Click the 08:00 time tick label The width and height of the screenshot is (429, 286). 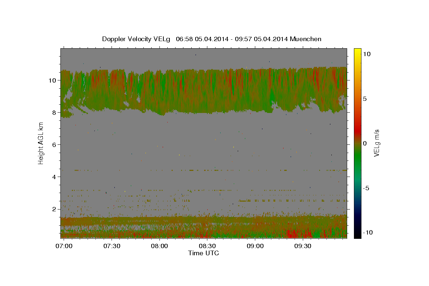[159, 246]
